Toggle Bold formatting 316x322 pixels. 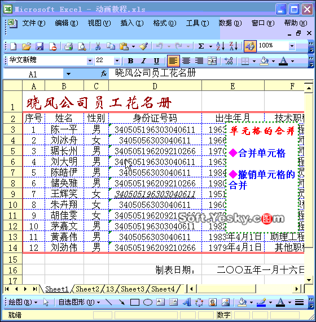[130, 61]
